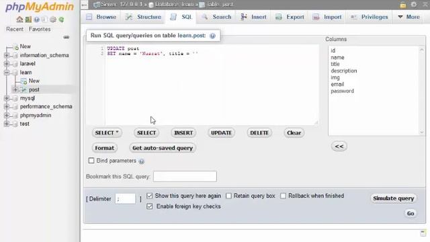Open the Structure tab
Image resolution: width=430 pixels, height=242 pixels.
pyautogui.click(x=143, y=17)
